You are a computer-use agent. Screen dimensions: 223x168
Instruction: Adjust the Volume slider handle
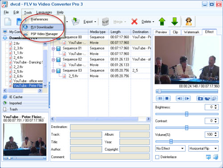point(171,141)
